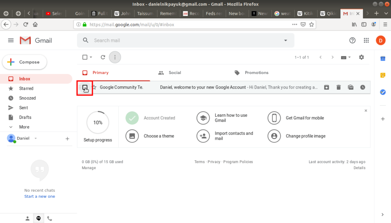Screen dimensions: 391x223
Task: Mark the Google Community email as unread
Action: click(x=351, y=87)
